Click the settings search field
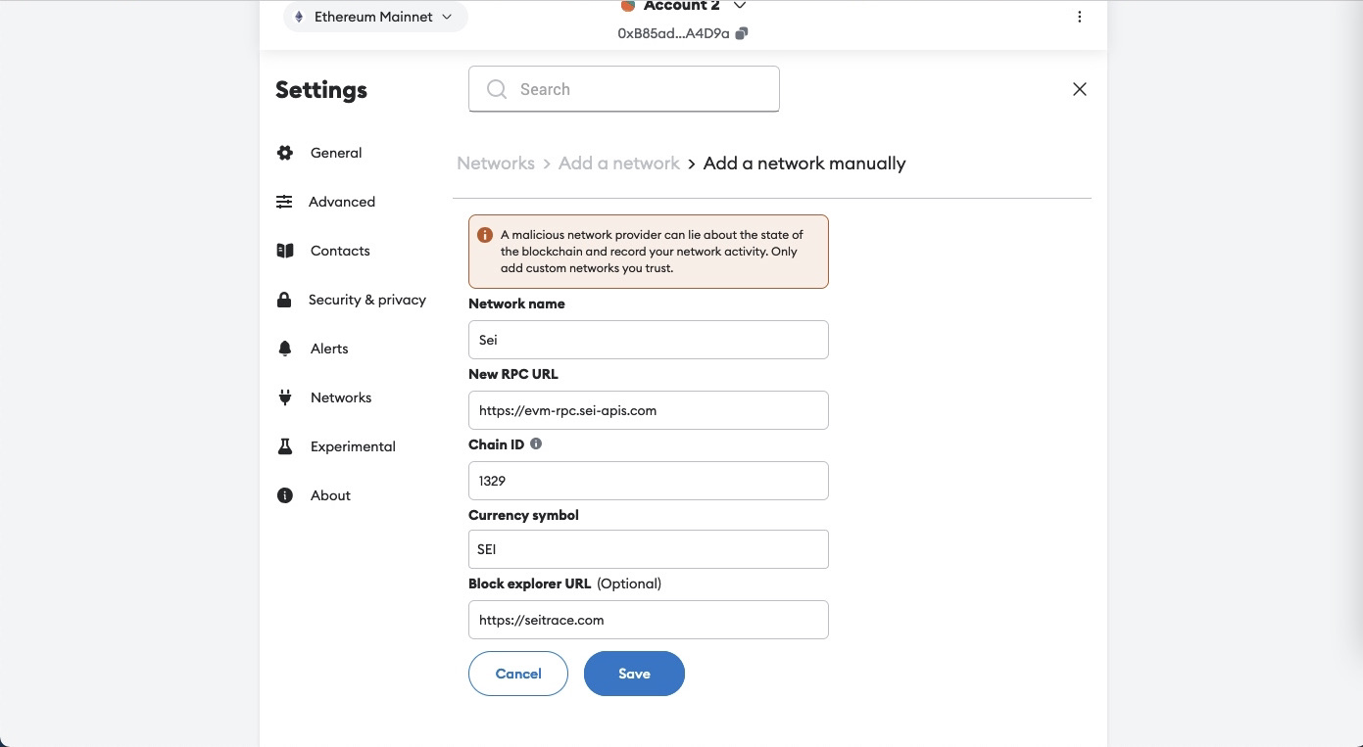Screen dimensions: 1363x747 coord(624,89)
